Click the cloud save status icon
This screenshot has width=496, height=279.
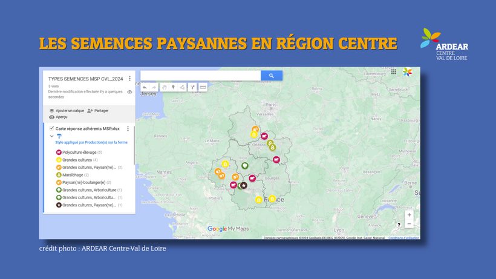click(129, 92)
